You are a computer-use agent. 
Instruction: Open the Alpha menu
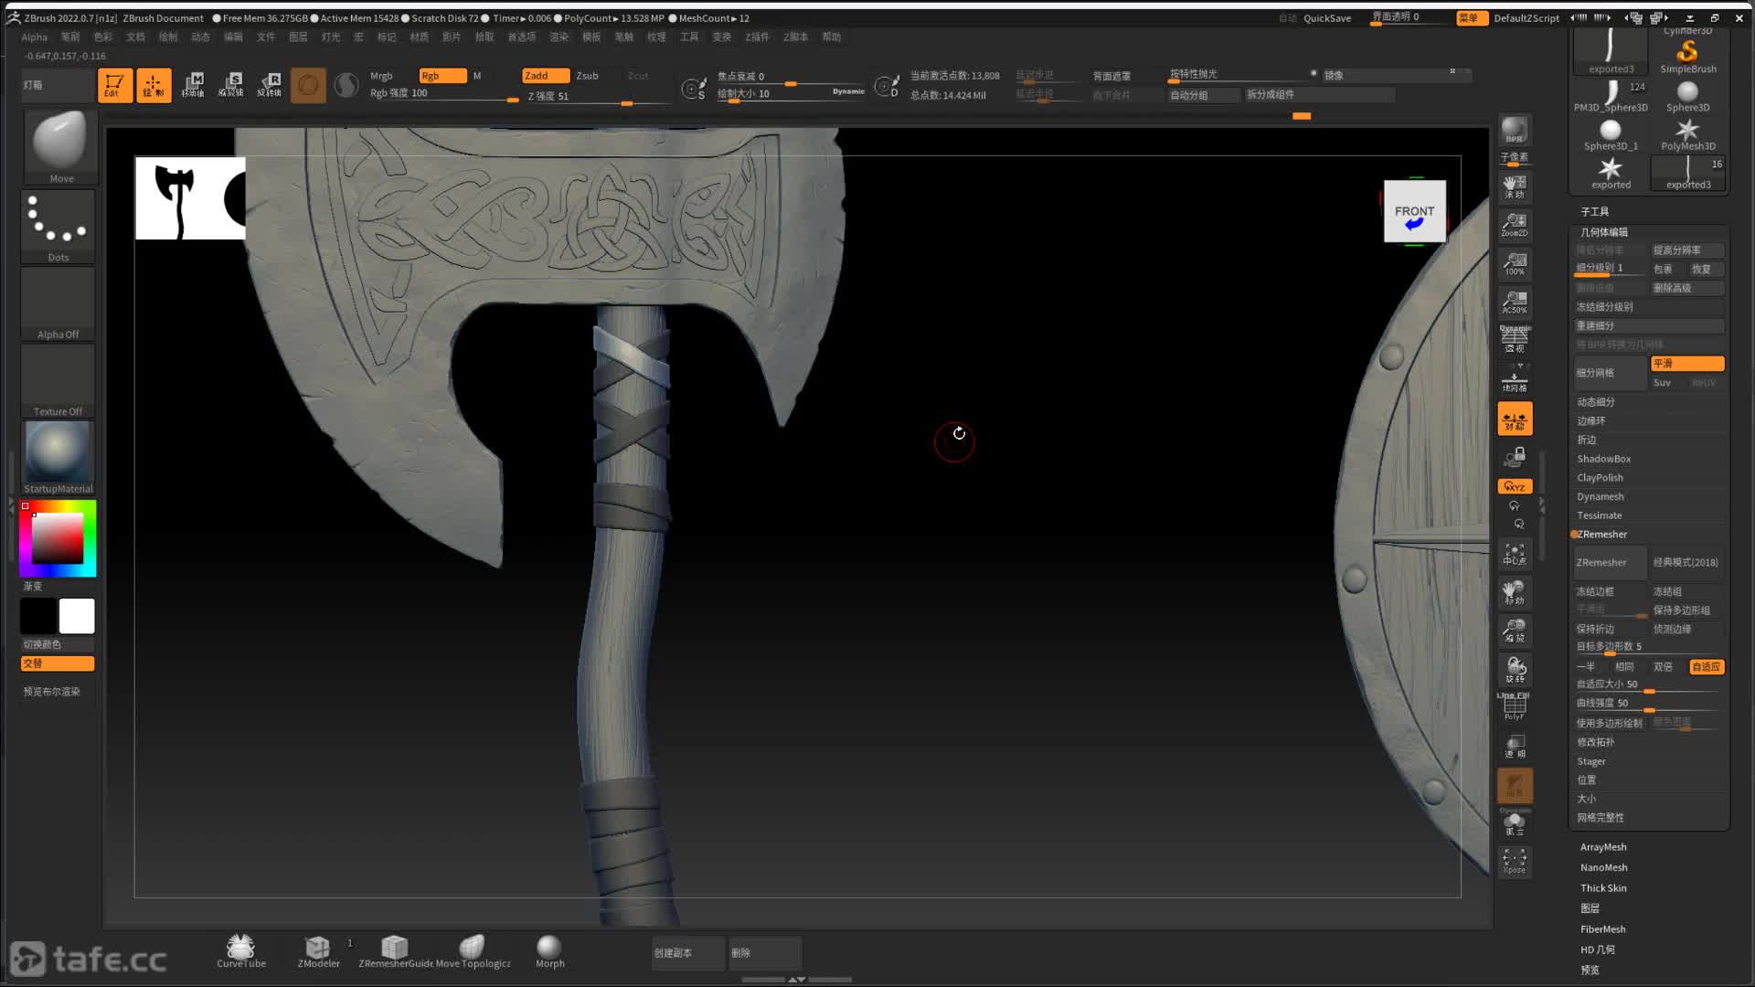pos(34,37)
